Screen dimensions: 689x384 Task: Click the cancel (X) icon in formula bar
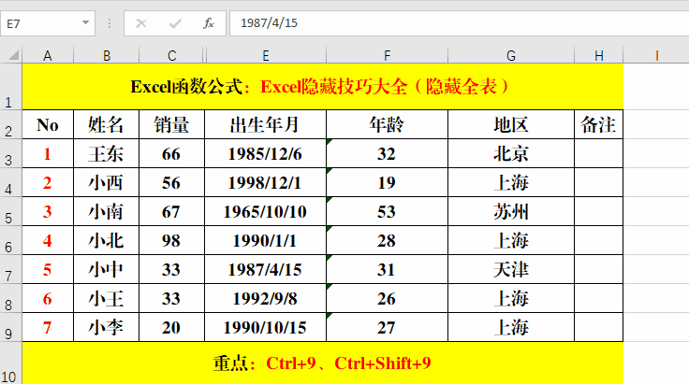tap(141, 23)
